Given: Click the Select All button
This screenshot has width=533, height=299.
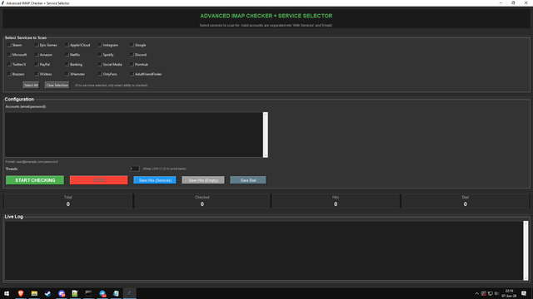Looking at the screenshot, I should 31,85.
